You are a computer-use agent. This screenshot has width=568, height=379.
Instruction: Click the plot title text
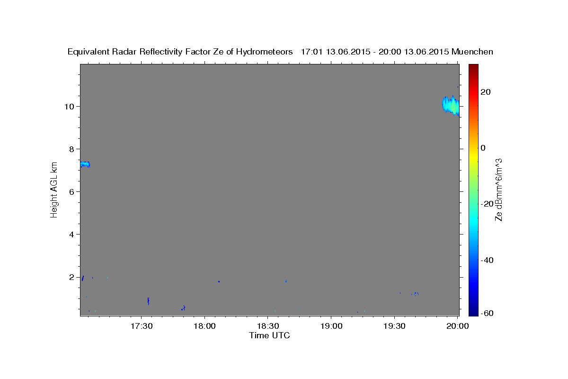pyautogui.click(x=280, y=52)
